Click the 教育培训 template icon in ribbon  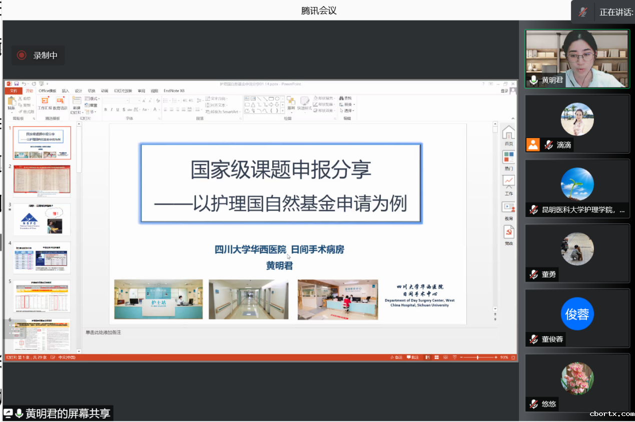[60, 102]
